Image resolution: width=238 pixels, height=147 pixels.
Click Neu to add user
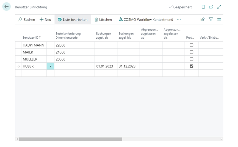(45, 20)
